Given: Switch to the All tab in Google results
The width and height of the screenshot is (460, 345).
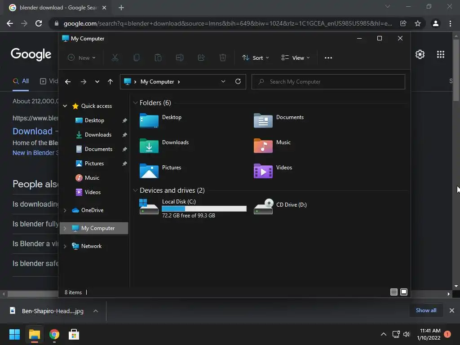Looking at the screenshot, I should click(21, 81).
